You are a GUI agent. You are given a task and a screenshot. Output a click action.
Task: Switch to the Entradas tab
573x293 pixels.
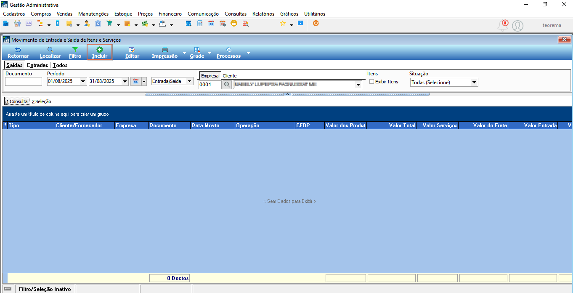(x=37, y=65)
